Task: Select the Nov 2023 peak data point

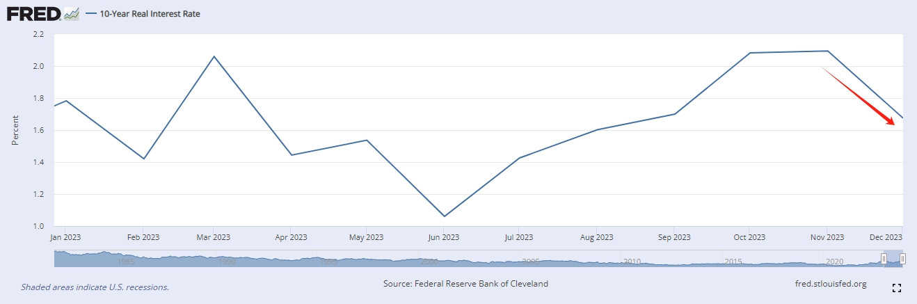Action: tap(827, 51)
